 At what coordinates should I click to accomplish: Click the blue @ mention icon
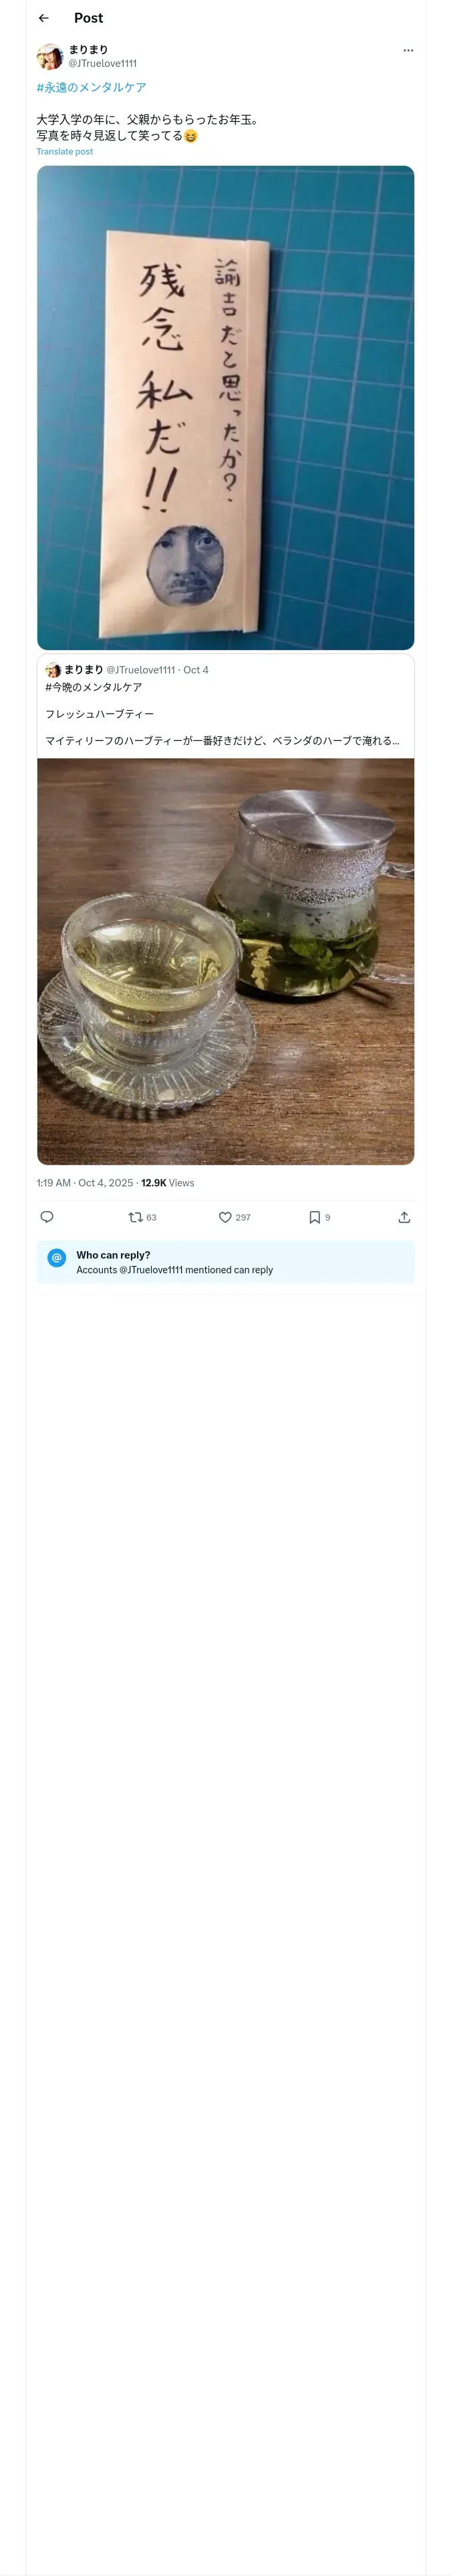point(57,1258)
